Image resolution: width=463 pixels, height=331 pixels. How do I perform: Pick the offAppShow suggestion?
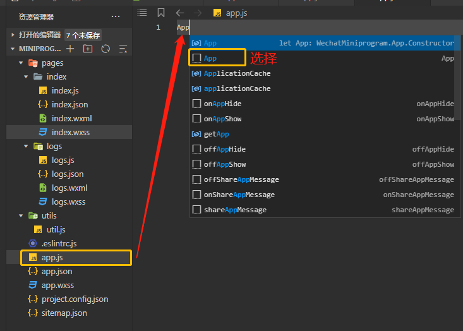pyautogui.click(x=323, y=164)
